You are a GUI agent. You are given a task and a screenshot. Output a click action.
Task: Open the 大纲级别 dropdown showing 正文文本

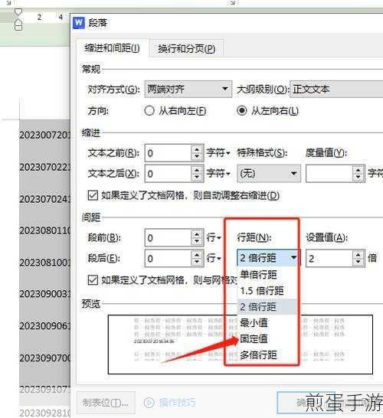click(336, 89)
